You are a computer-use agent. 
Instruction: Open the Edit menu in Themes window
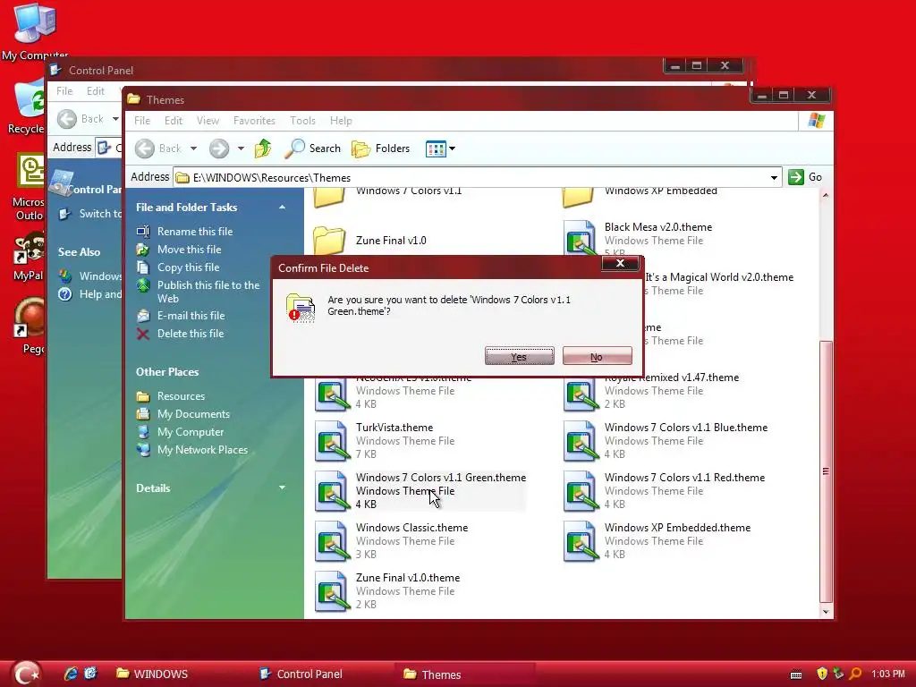pos(174,121)
